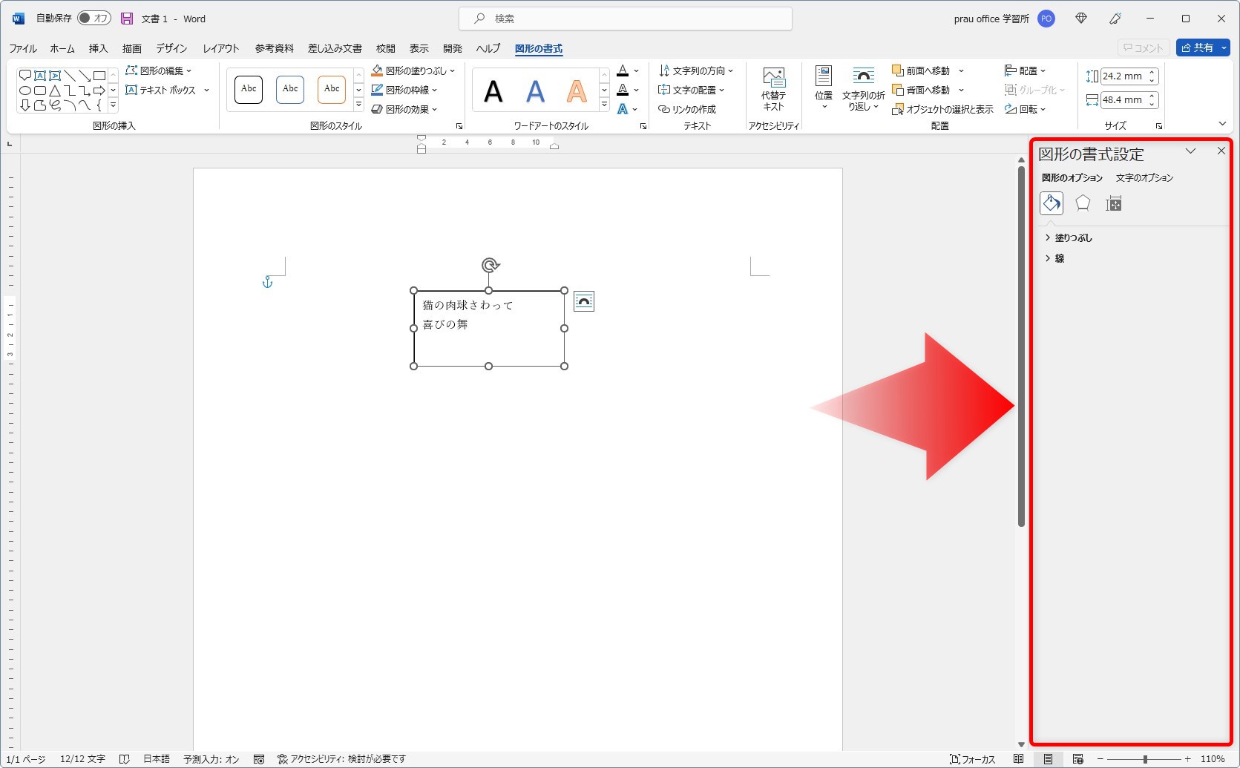This screenshot has width=1240, height=768.
Task: Switch to the 挿入 ribbon tab
Action: click(97, 48)
